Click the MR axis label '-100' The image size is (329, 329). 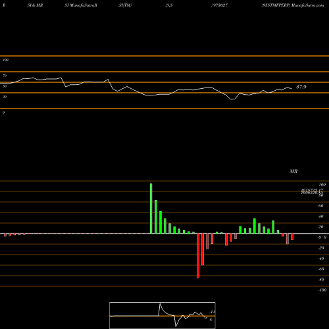pyautogui.click(x=322, y=290)
